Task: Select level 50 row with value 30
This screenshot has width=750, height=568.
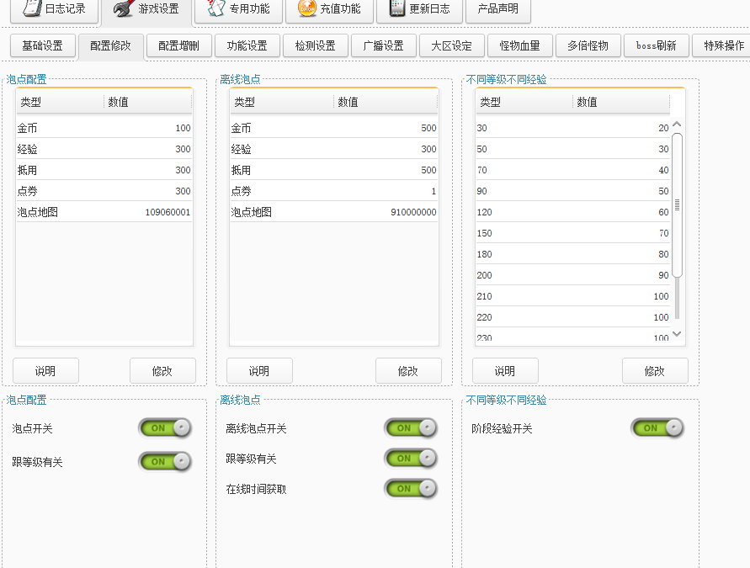Action: 573,149
